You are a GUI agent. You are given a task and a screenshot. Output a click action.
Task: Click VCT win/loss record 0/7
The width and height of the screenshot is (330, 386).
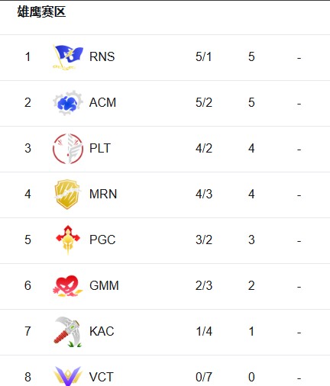(x=204, y=377)
